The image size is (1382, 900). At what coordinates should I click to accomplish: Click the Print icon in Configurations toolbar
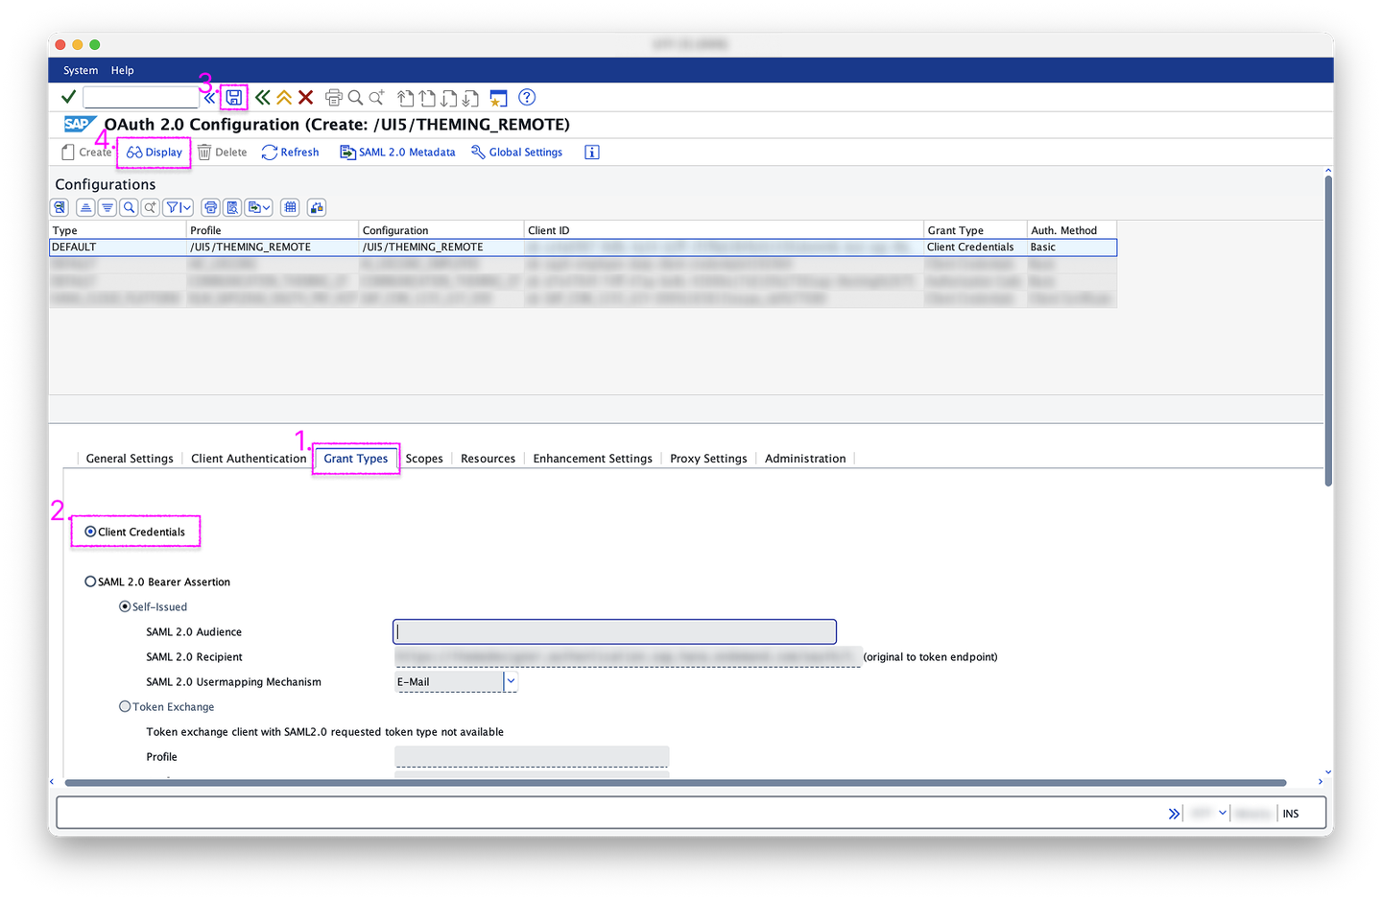point(210,207)
